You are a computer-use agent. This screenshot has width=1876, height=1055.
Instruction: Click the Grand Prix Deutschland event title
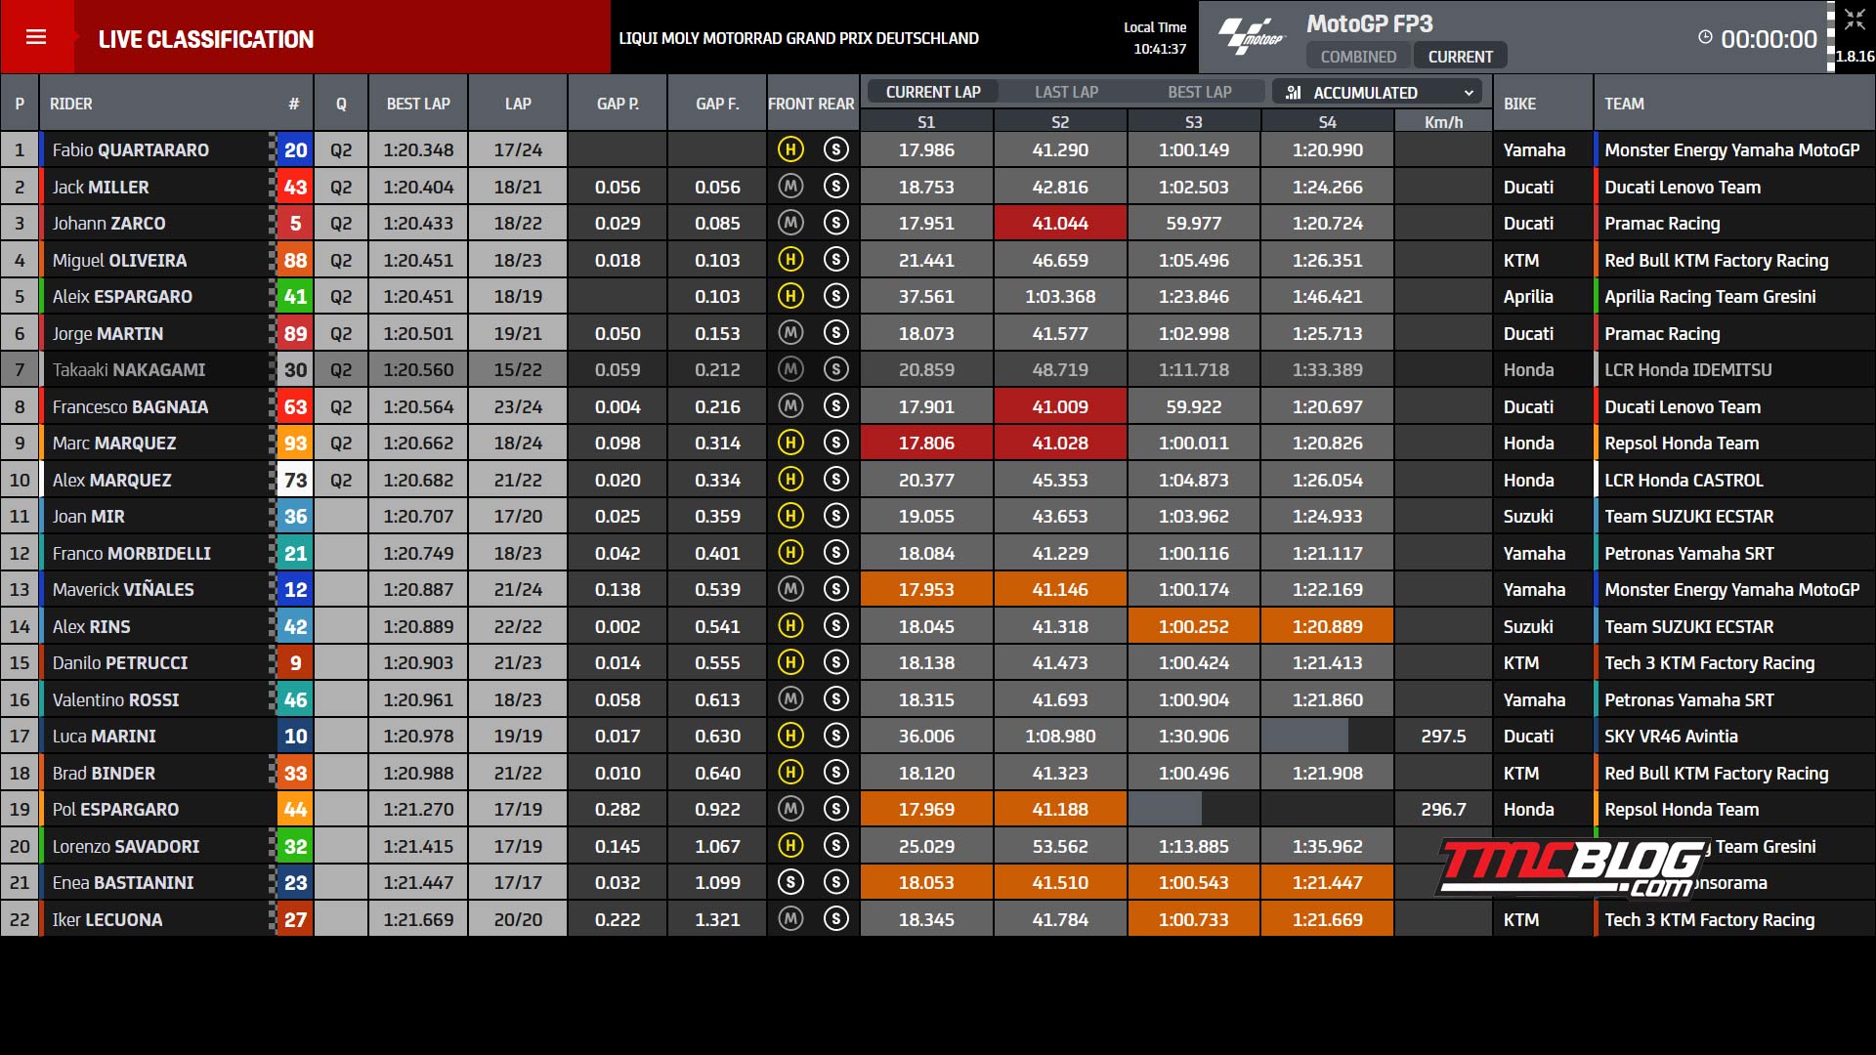pos(798,38)
